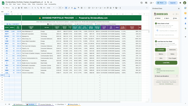Open the text color picker
This screenshot has width=188, height=106.
click(75, 8)
